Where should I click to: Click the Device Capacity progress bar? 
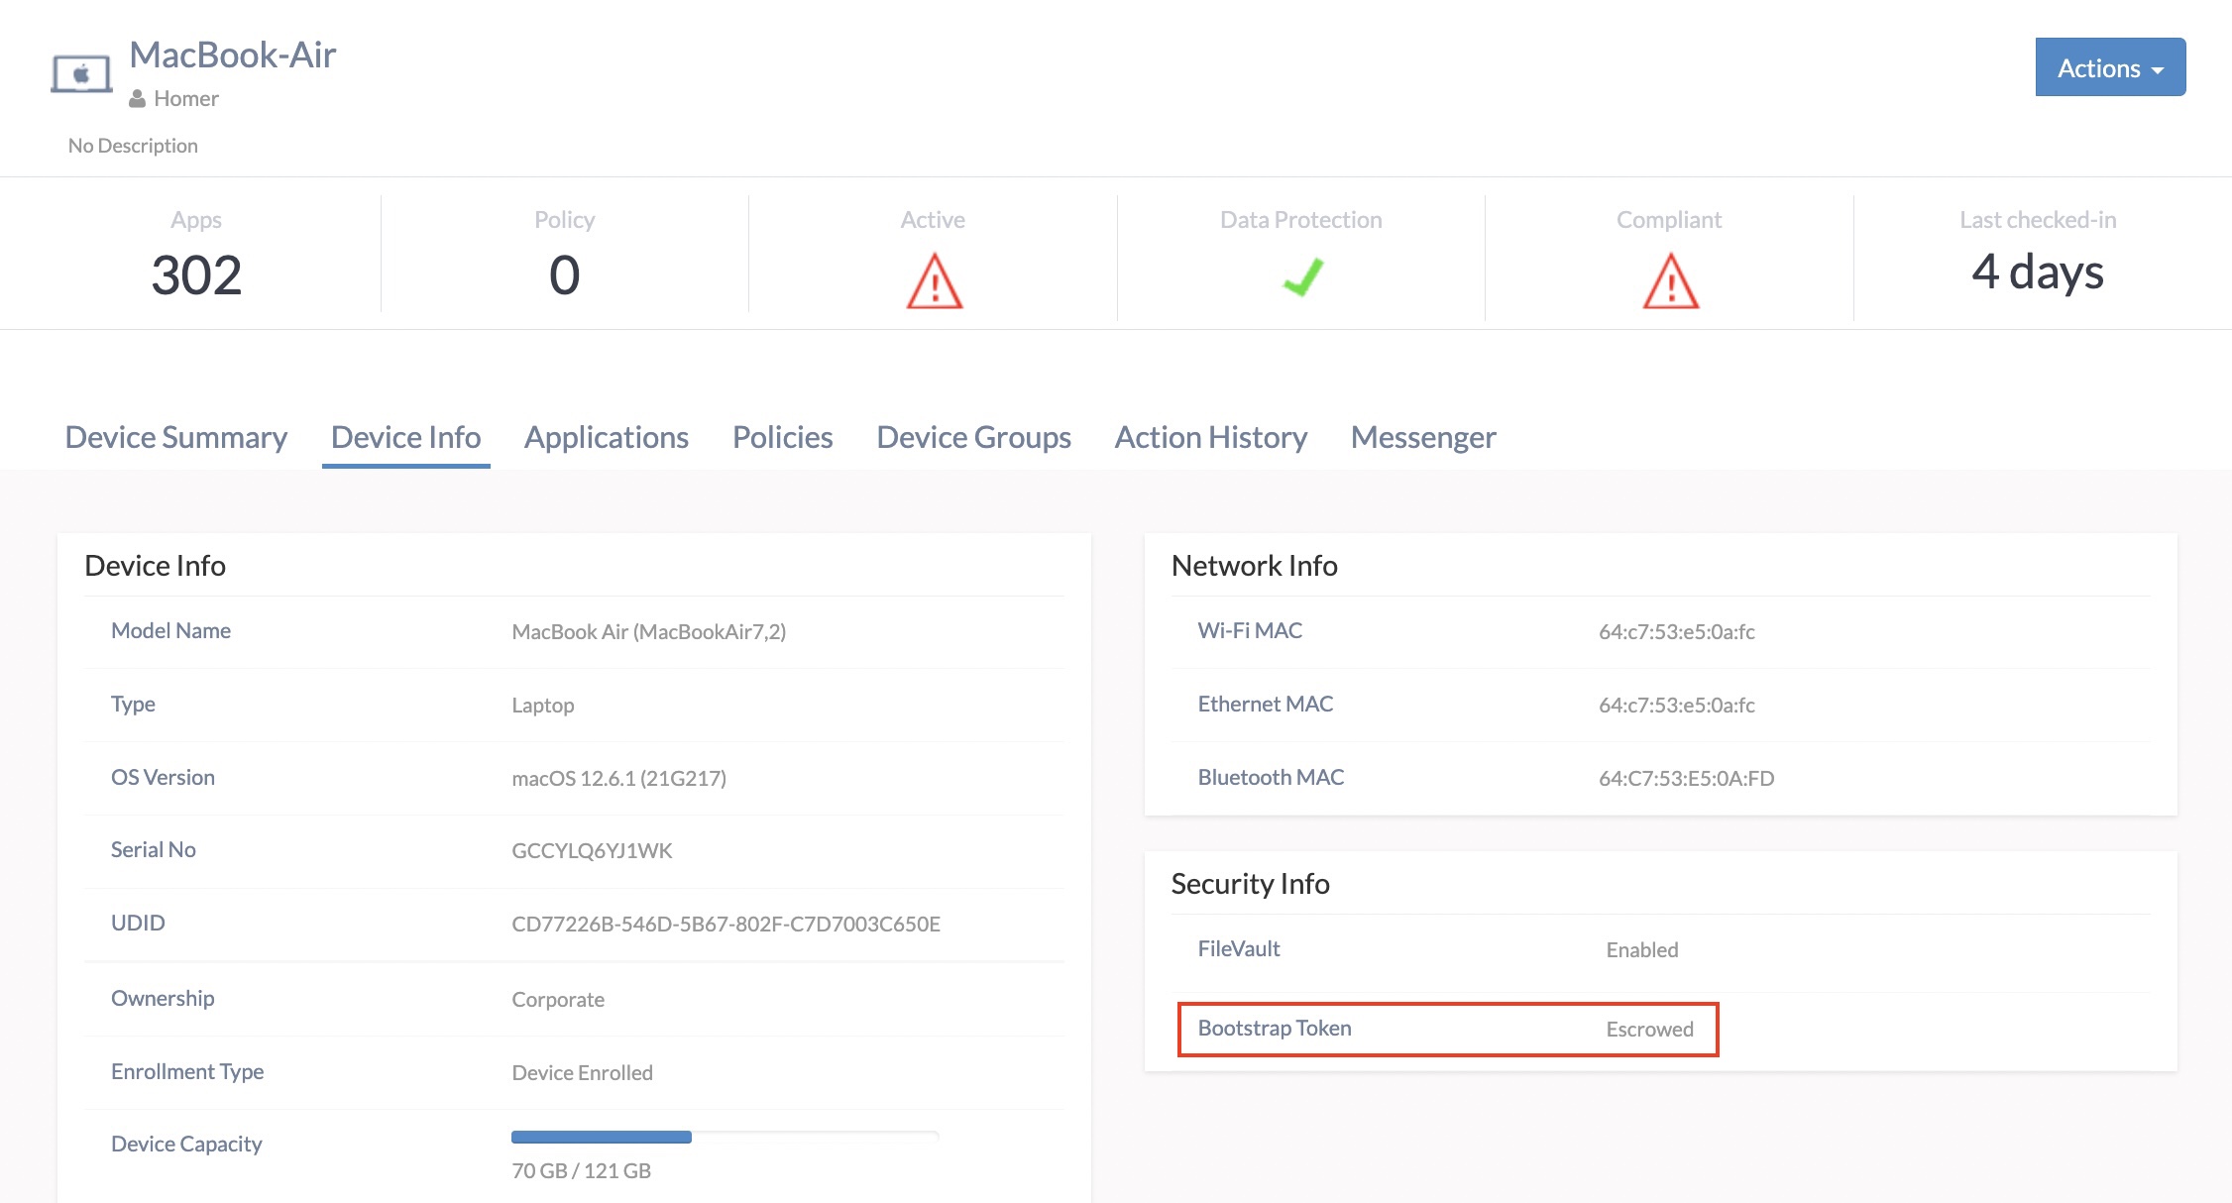pos(725,1137)
